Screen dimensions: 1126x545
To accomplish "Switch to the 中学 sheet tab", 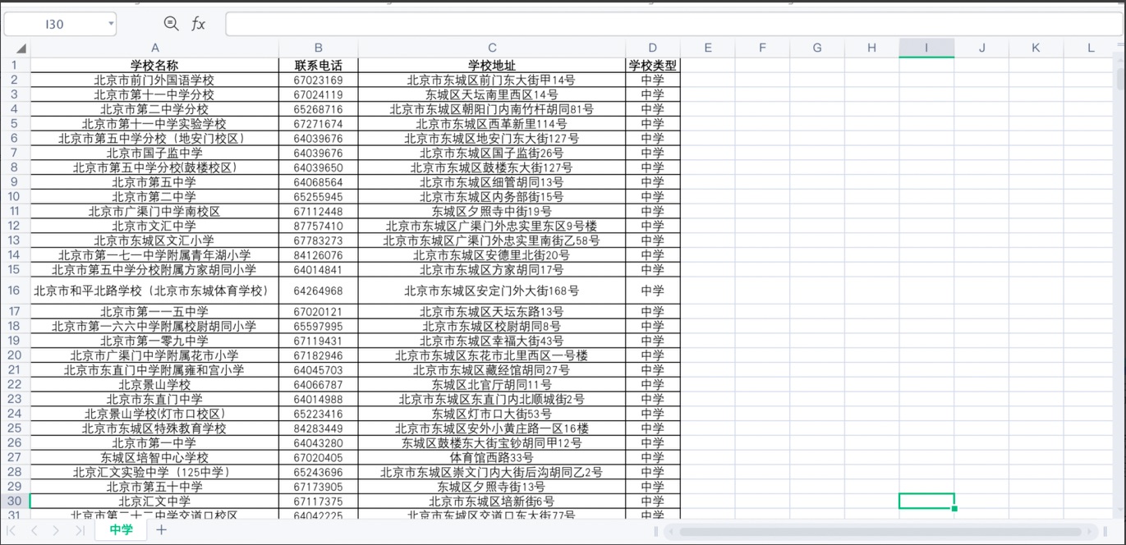I will (x=121, y=530).
